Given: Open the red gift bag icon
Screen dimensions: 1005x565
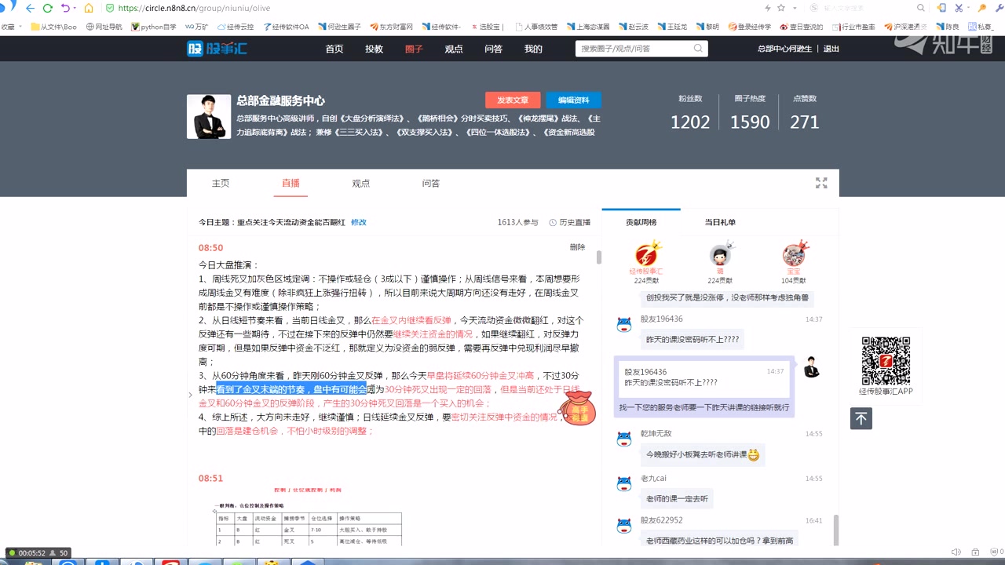Looking at the screenshot, I should 577,408.
